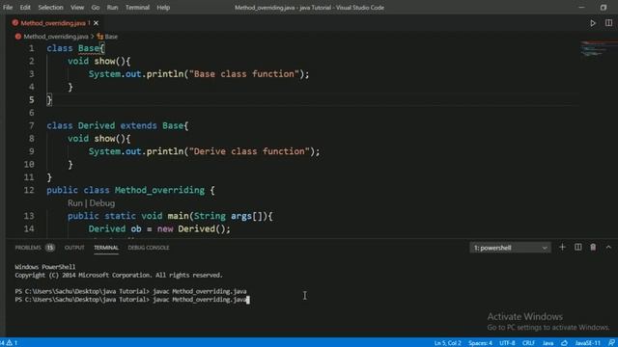Open the Help menu
This screenshot has height=347, width=618.
pyautogui.click(x=163, y=8)
